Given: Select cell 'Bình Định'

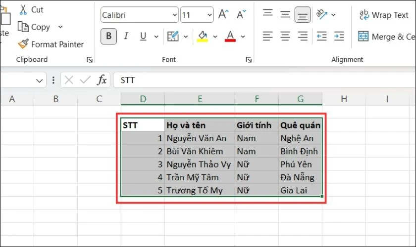Looking at the screenshot, I should (300, 151).
